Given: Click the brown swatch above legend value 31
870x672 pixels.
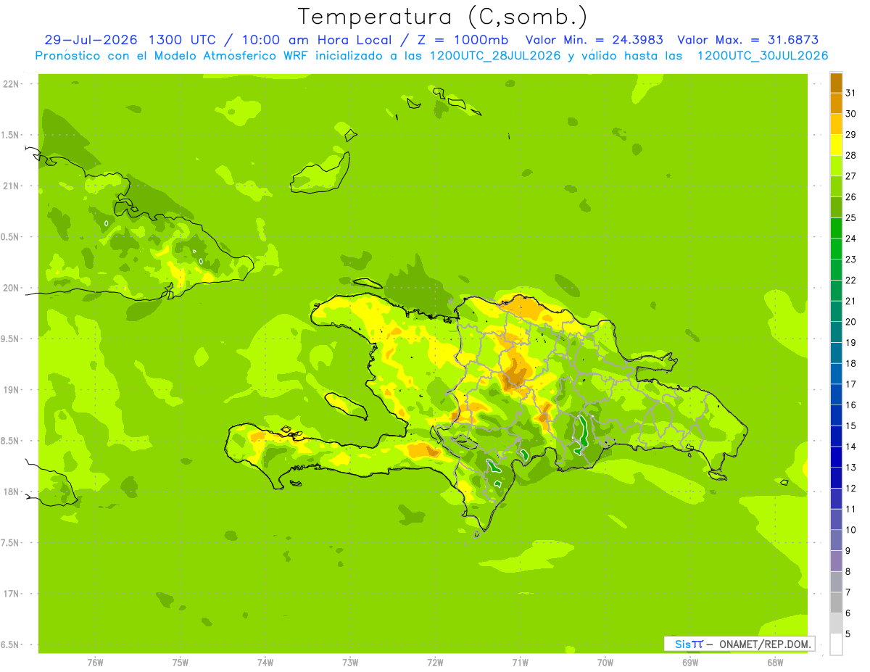Looking at the screenshot, I should (x=836, y=83).
